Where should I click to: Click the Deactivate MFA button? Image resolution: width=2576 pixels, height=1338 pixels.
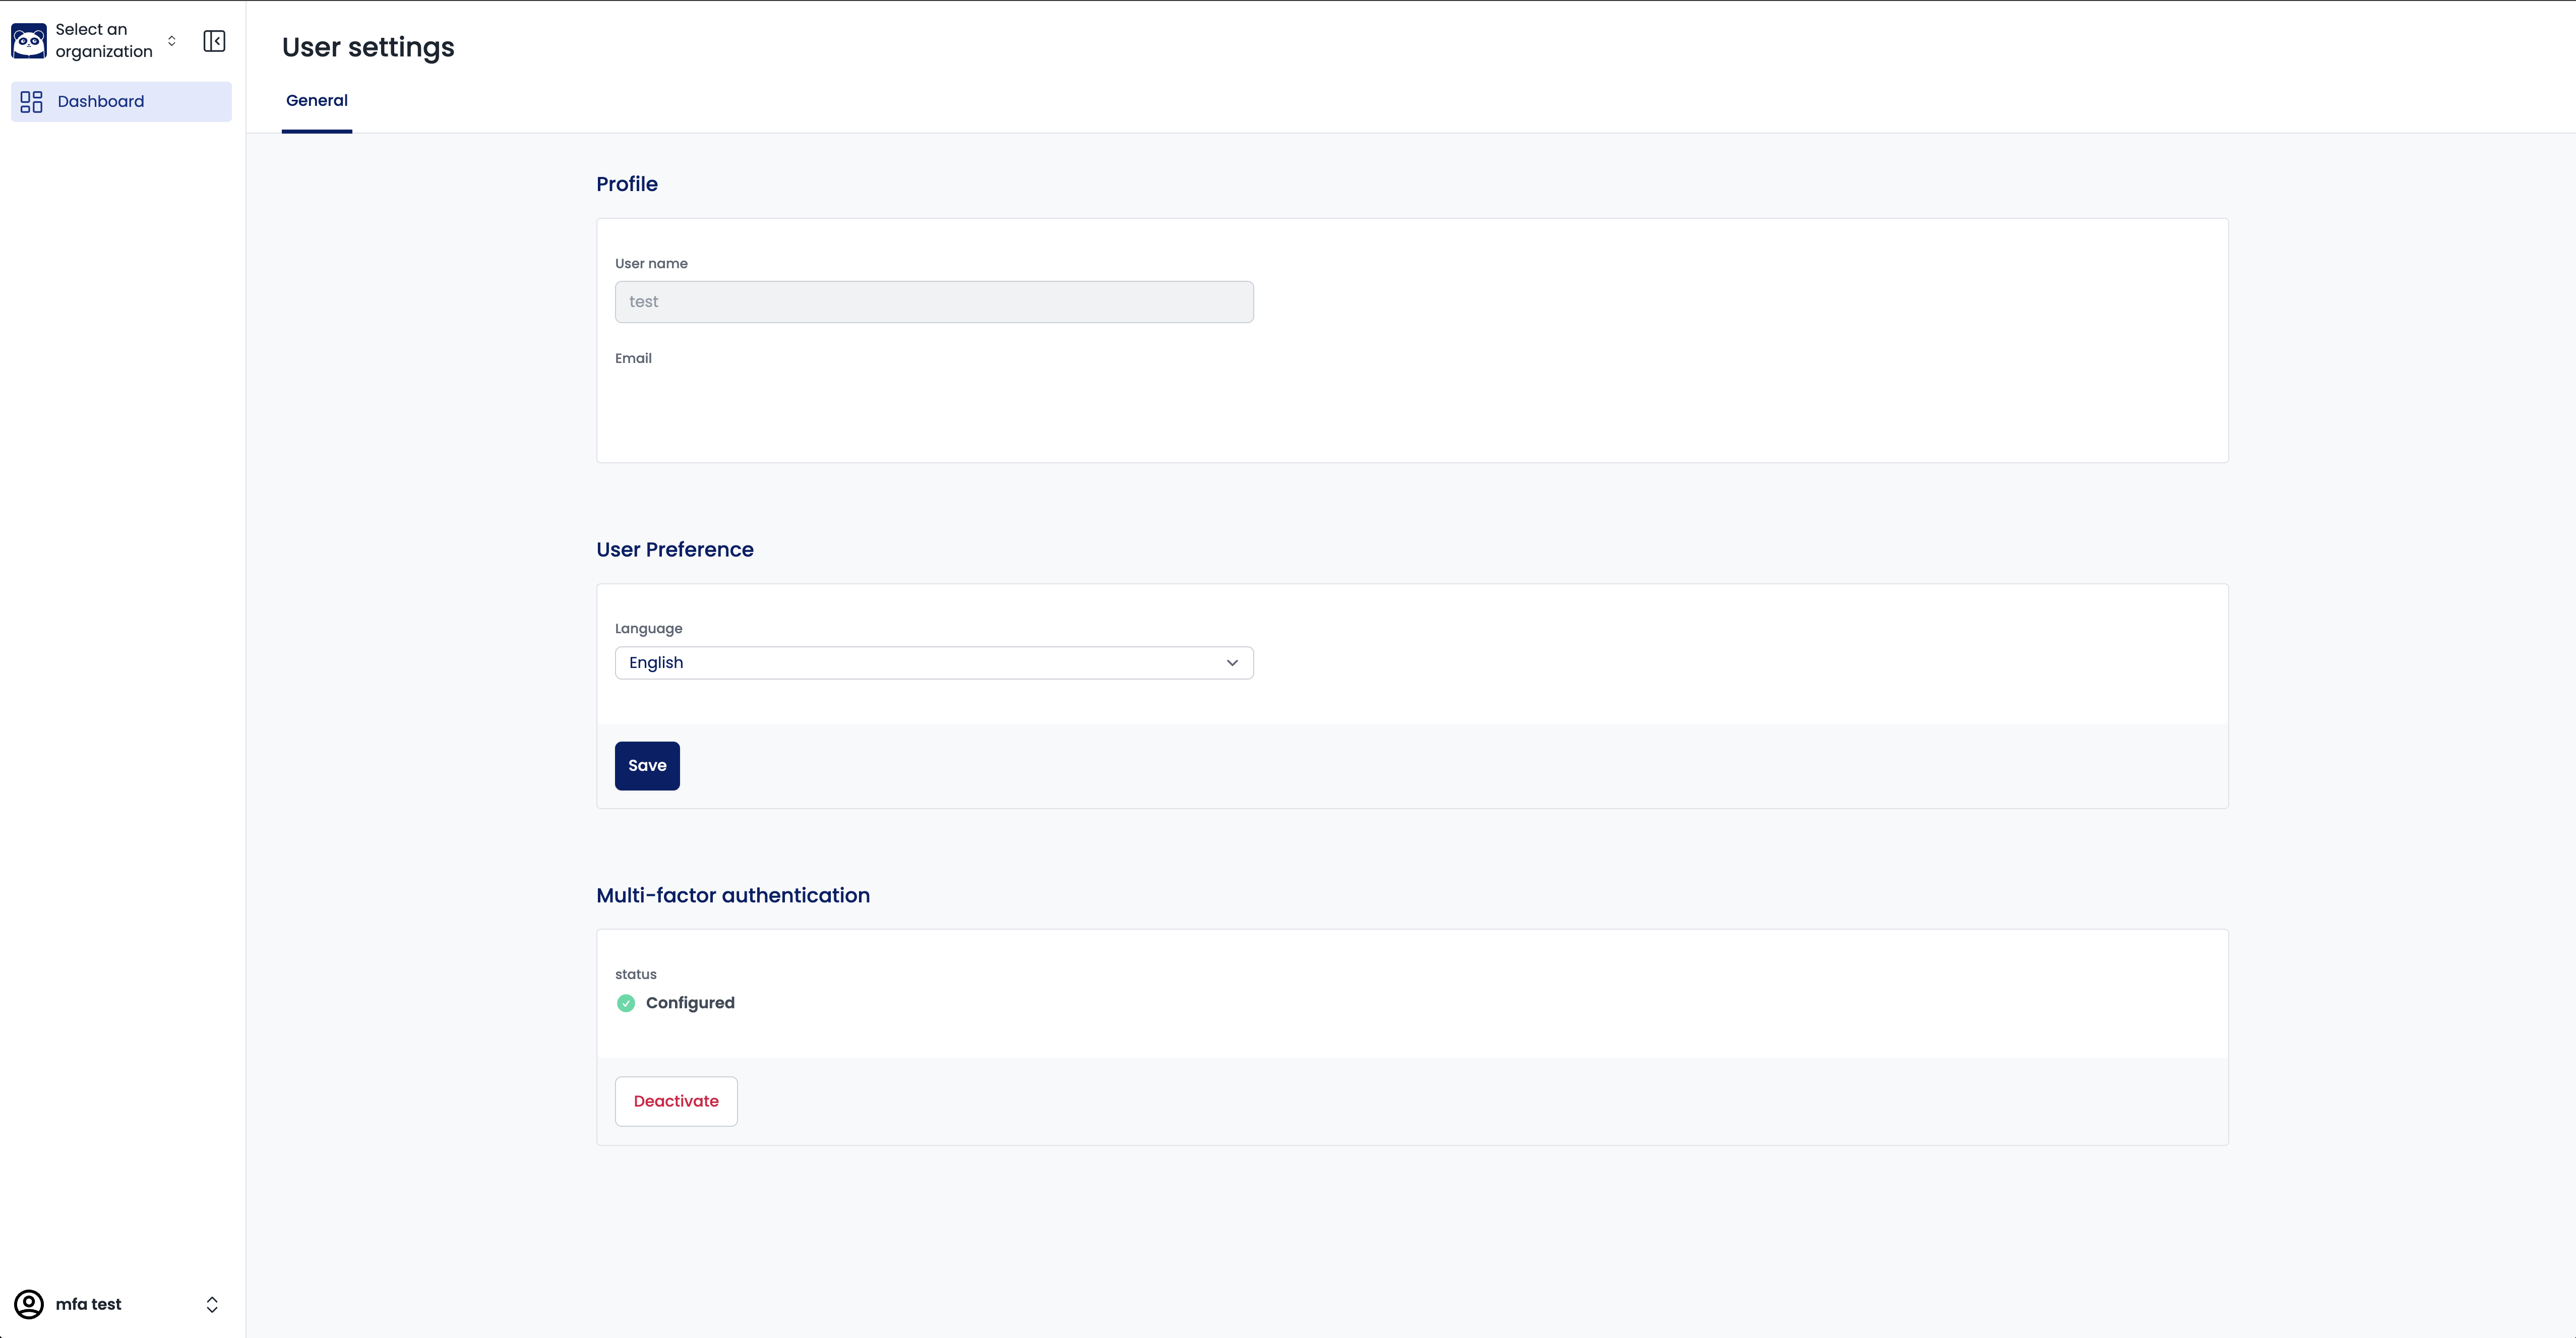pos(676,1101)
